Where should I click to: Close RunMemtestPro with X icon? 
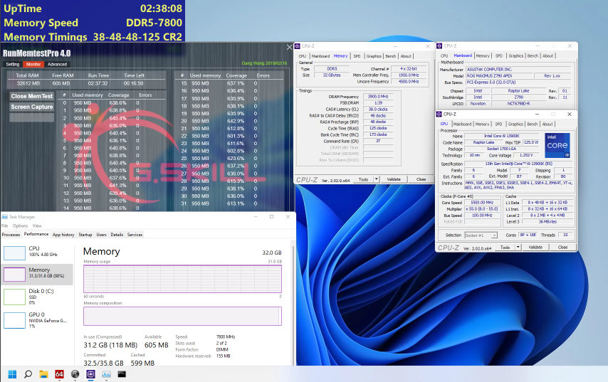click(289, 47)
